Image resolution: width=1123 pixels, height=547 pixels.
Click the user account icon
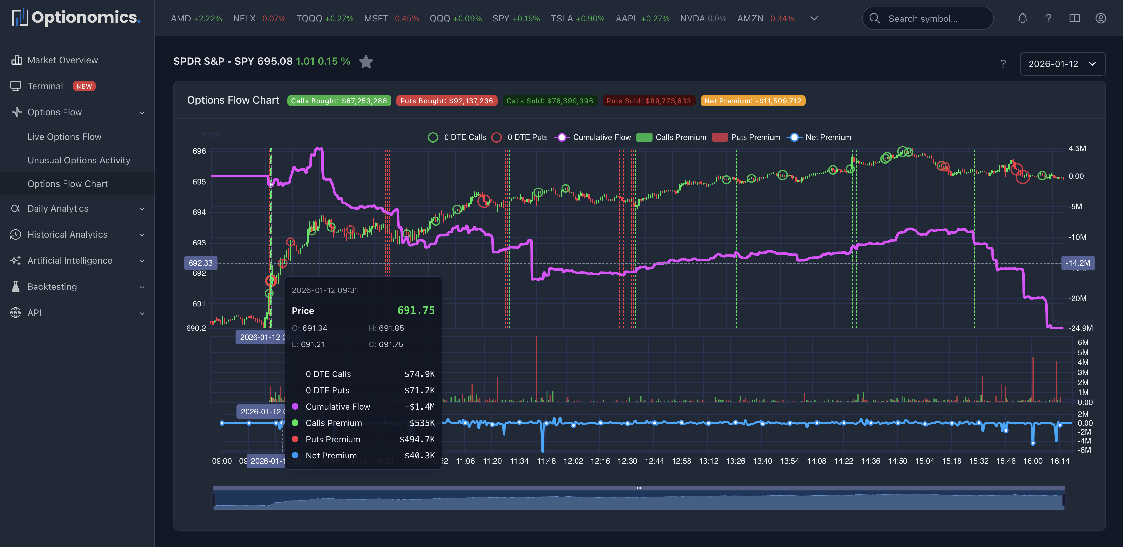1100,18
